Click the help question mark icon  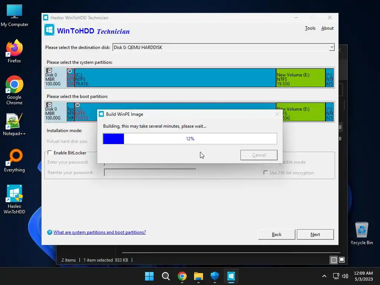[49, 232]
